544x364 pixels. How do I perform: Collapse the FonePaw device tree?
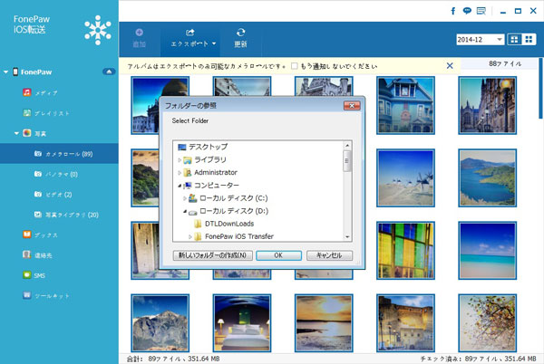point(6,72)
